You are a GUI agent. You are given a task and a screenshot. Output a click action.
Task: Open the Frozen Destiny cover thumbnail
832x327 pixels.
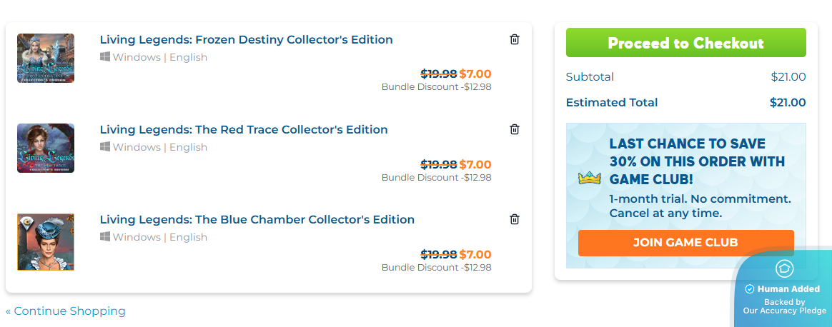click(x=46, y=58)
